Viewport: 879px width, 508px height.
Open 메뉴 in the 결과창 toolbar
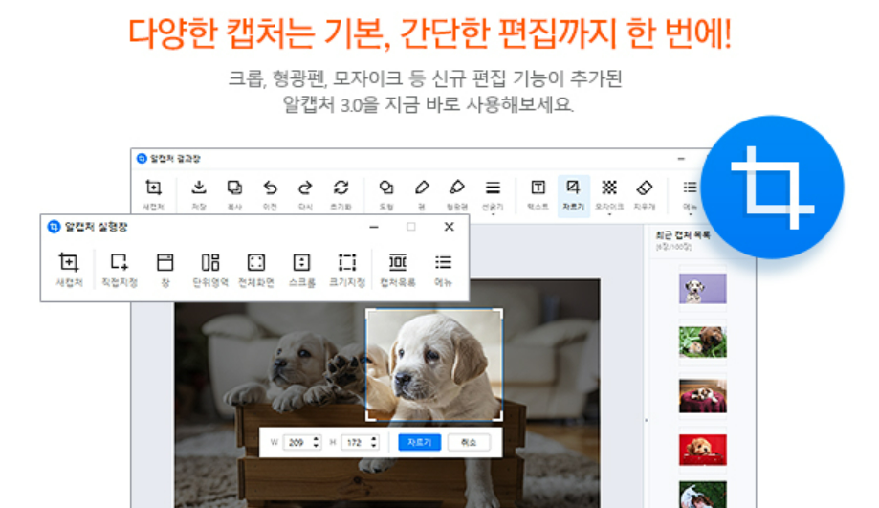tap(690, 195)
